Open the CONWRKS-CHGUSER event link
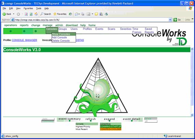Image resolution: width=195 pixels, height=139 pixels. click(x=110, y=129)
